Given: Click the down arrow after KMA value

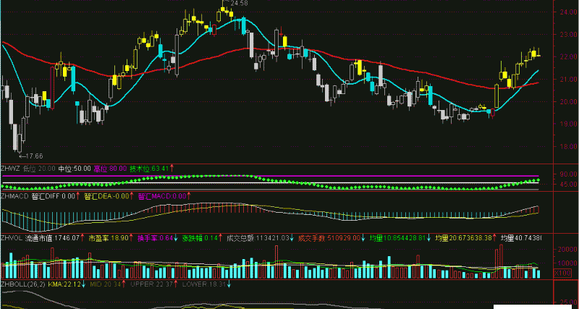Looking at the screenshot, I should coord(83,284).
